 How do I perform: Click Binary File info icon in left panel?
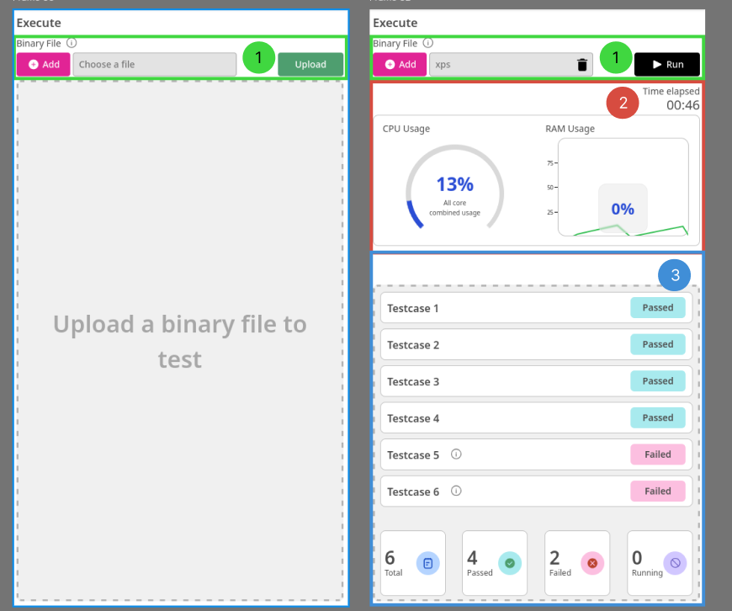point(72,43)
